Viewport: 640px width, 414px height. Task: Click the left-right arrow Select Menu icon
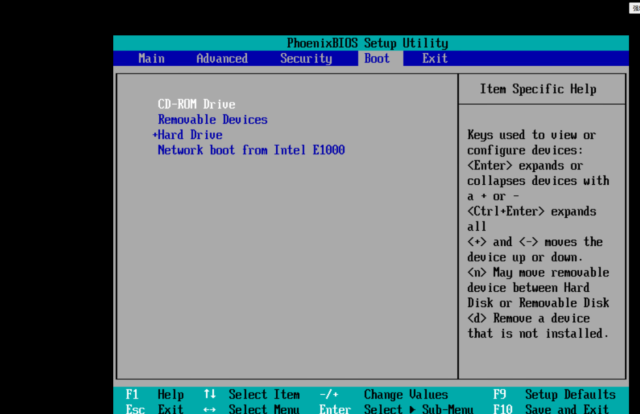click(210, 409)
